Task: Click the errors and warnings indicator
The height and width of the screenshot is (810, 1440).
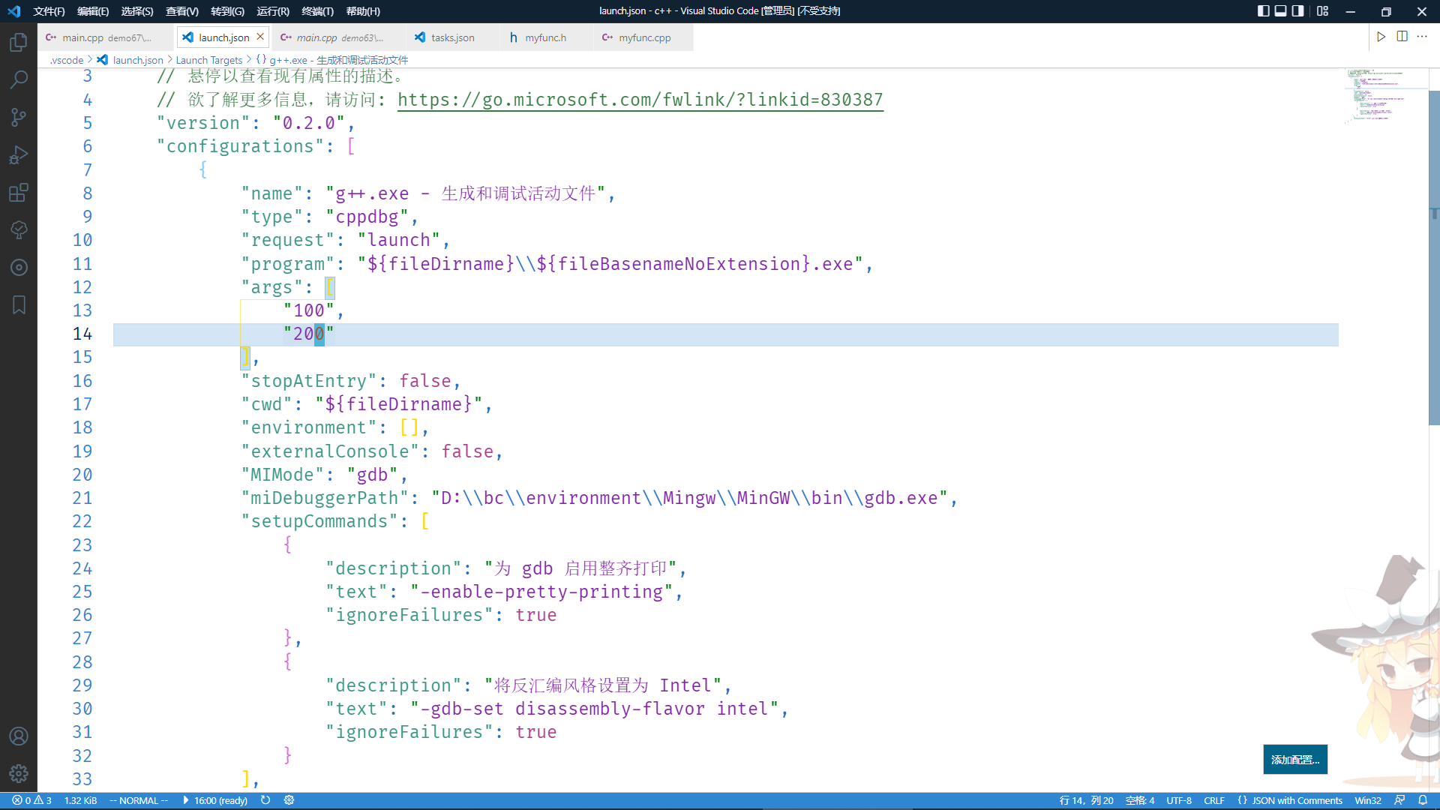Action: tap(28, 800)
